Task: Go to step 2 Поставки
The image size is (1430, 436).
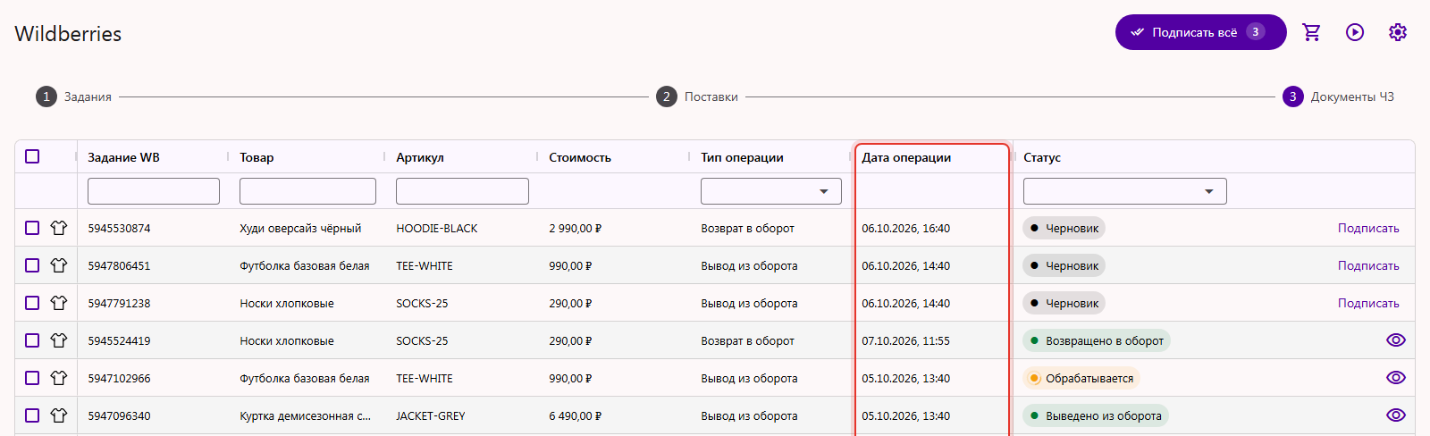Action: [697, 96]
